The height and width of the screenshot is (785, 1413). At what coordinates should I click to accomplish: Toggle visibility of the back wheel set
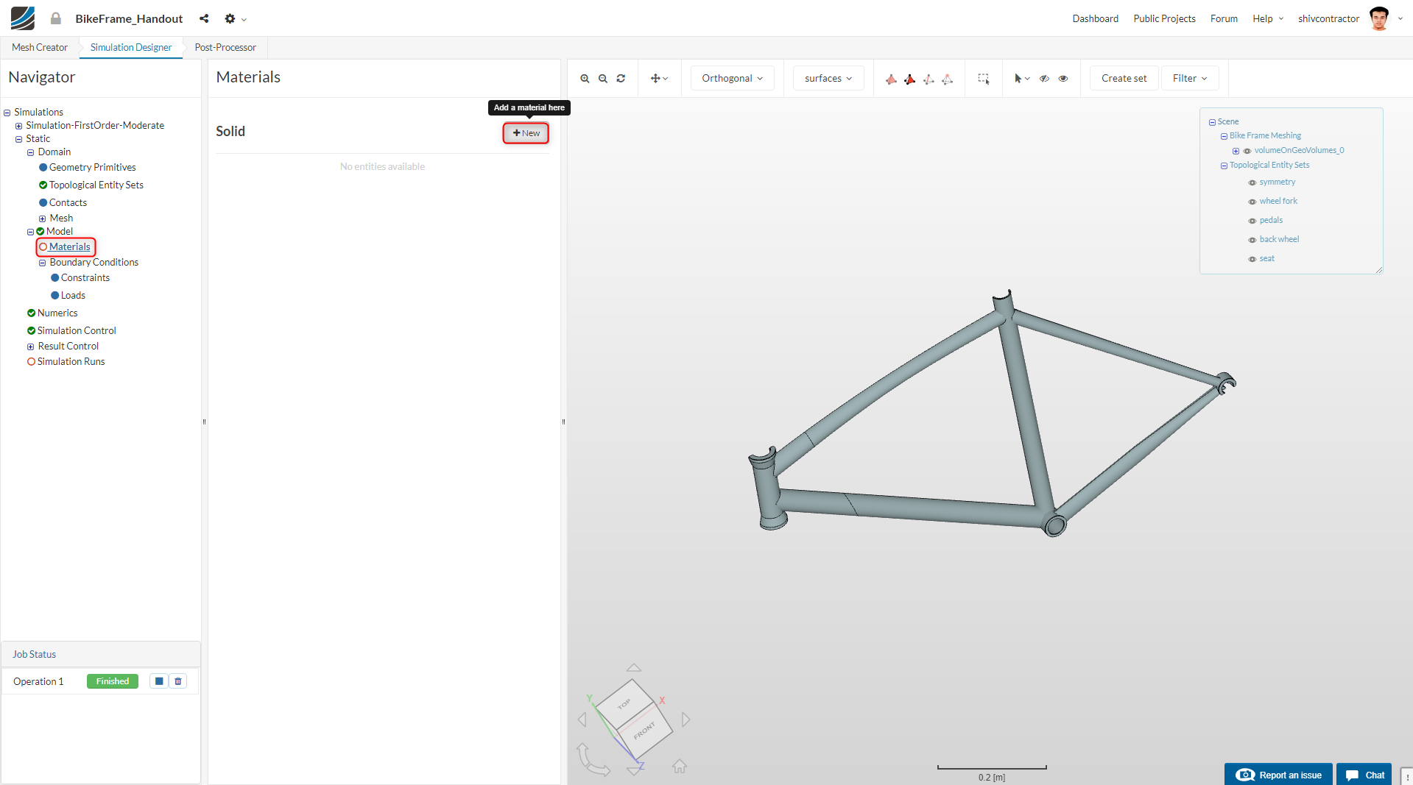pyautogui.click(x=1252, y=239)
